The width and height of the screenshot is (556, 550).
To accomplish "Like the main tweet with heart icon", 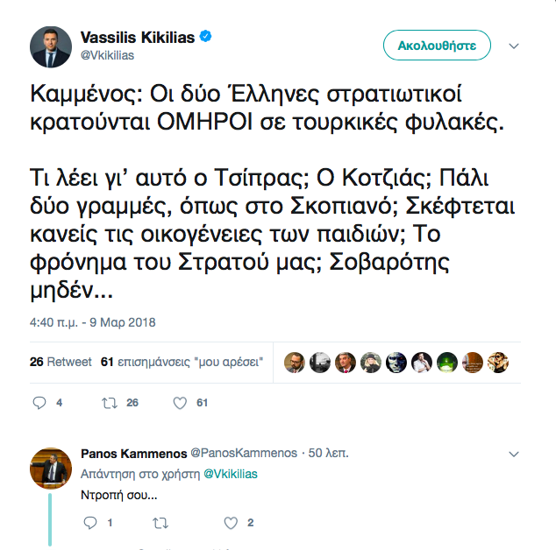I will pyautogui.click(x=180, y=403).
